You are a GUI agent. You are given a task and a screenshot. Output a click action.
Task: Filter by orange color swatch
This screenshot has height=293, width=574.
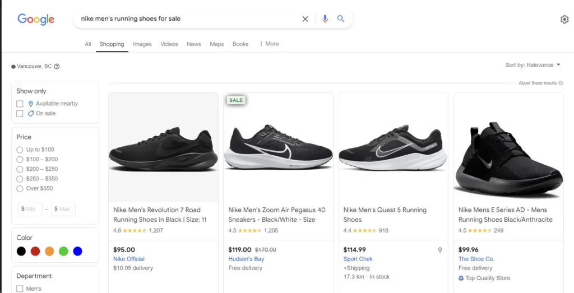[x=49, y=252]
